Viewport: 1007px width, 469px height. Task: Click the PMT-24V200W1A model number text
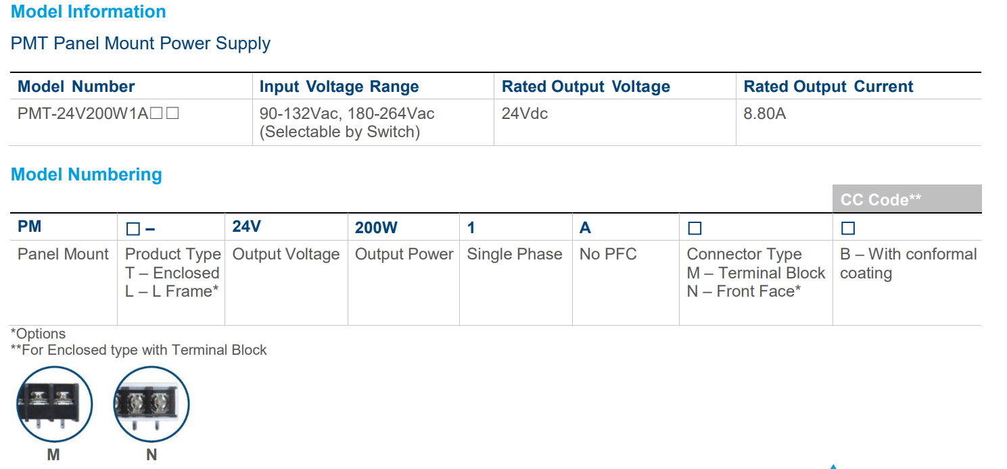click(x=83, y=114)
